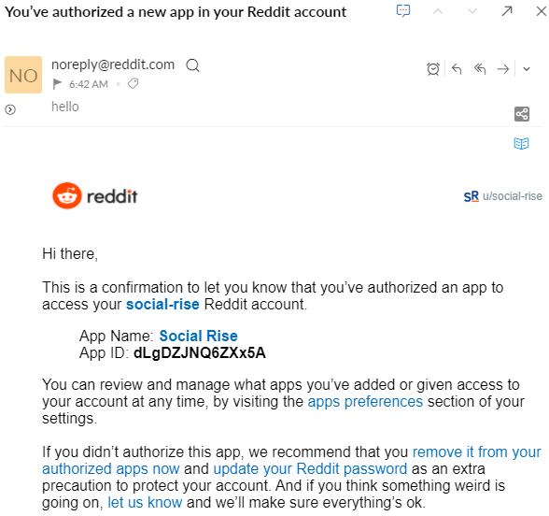Image resolution: width=549 pixels, height=516 pixels.
Task: Set a reminder with alarm clock icon
Action: click(433, 69)
